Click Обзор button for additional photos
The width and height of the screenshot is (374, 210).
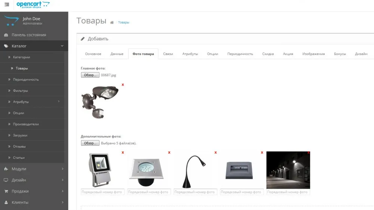click(90, 143)
